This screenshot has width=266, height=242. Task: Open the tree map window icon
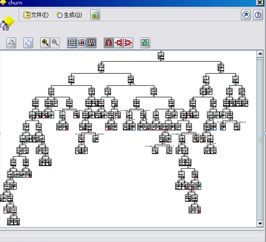point(145,43)
